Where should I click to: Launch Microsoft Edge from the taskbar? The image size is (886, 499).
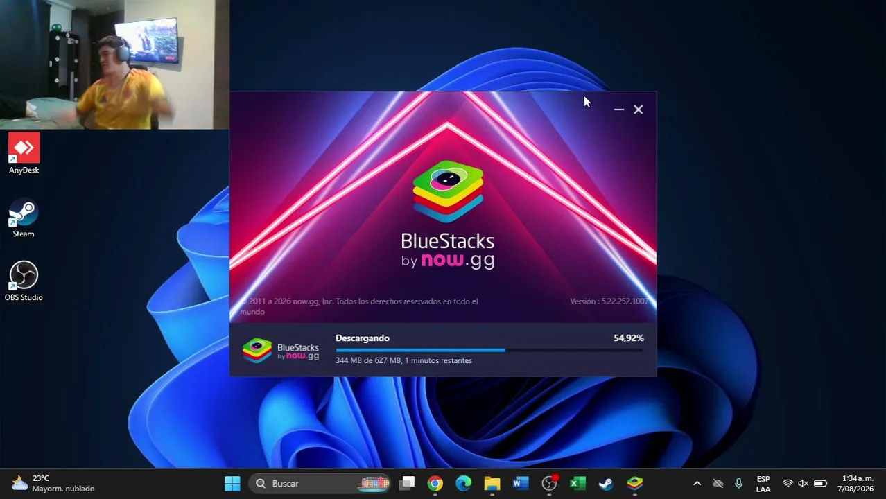[463, 484]
